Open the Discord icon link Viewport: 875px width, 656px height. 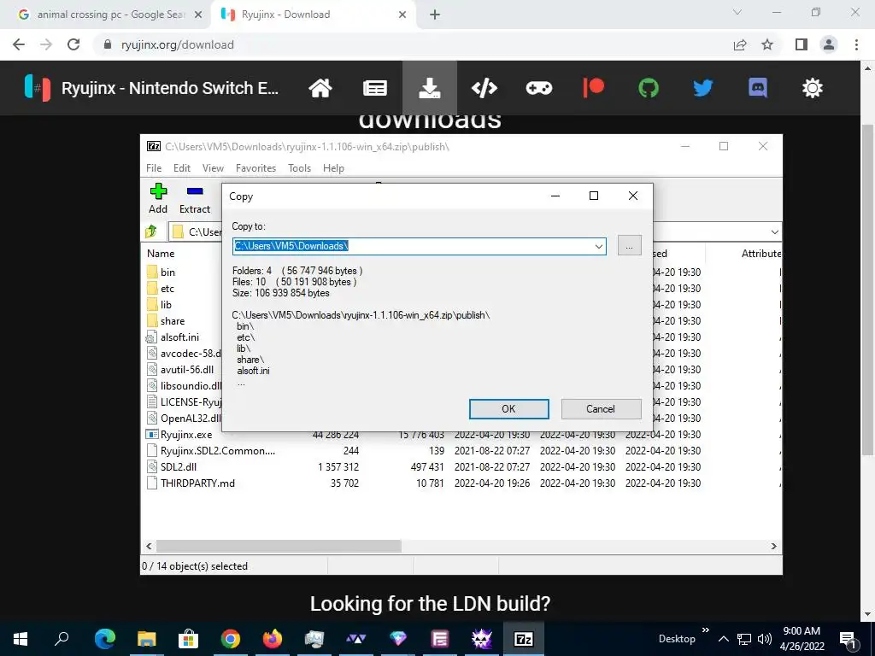point(758,88)
